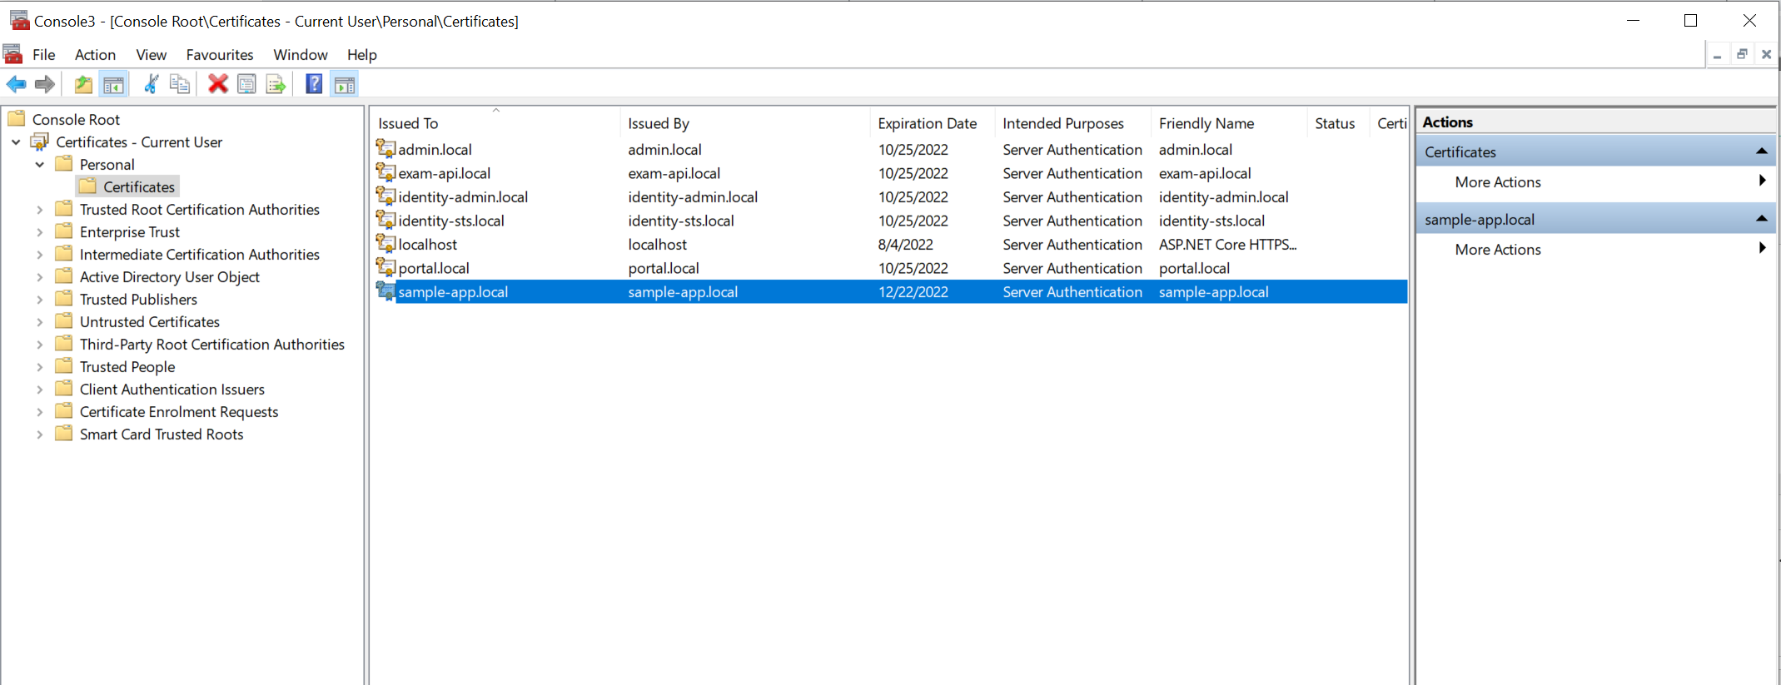Sort list by Expiration Date column header
Screen dimensions: 1781x685
coord(927,123)
